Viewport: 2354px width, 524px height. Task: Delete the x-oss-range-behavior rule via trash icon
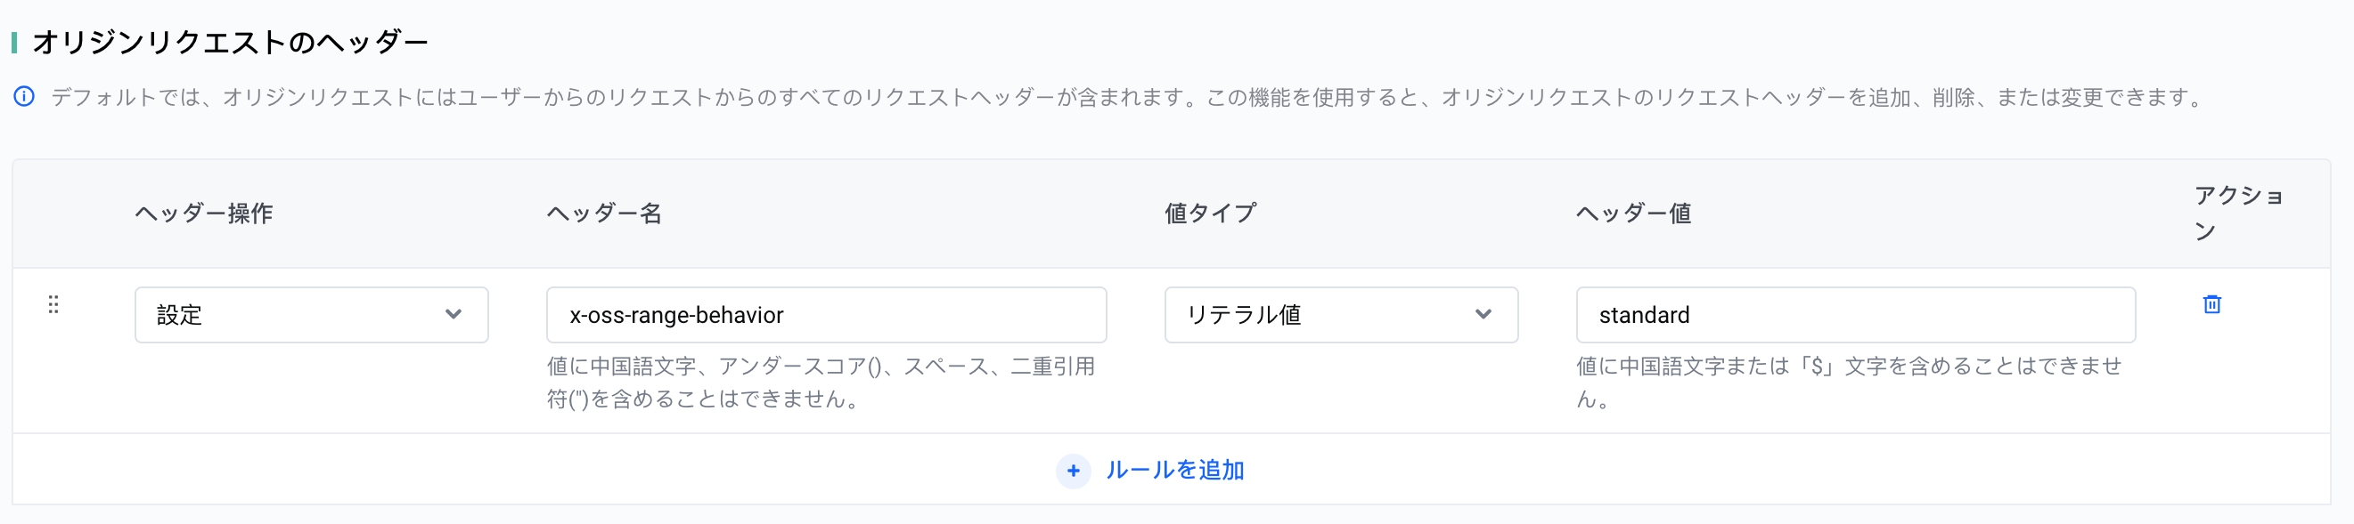[x=2211, y=305]
